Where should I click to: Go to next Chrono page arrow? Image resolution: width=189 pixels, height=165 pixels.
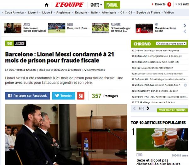[148, 108]
